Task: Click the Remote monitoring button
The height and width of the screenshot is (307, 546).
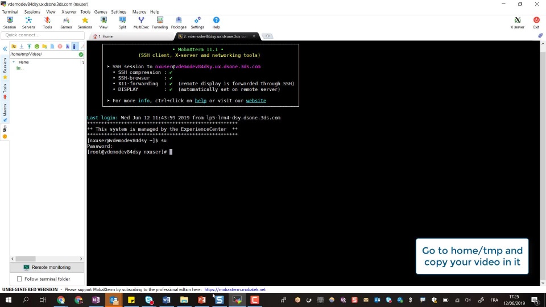Action: tap(47, 267)
